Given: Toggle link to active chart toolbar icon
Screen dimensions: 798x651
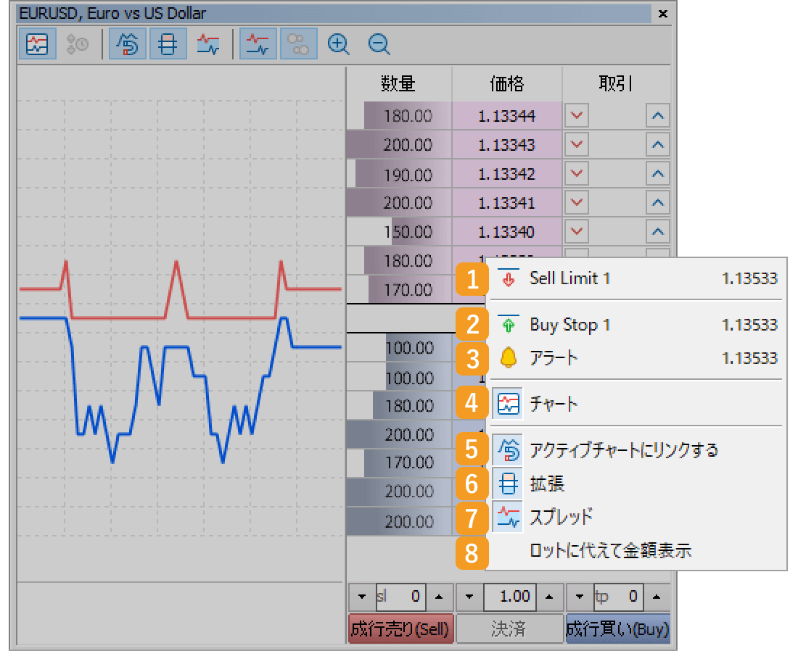Looking at the screenshot, I should [127, 43].
